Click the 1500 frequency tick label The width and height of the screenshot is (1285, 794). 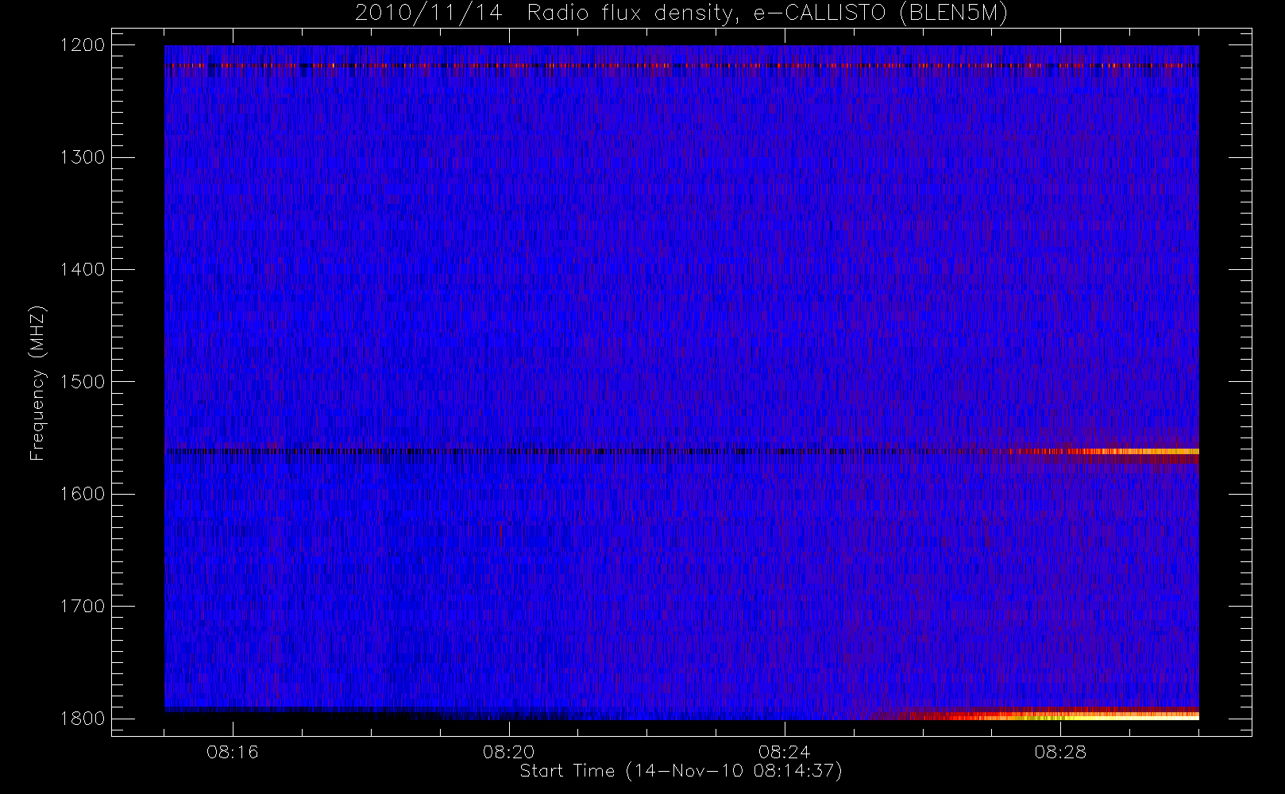pyautogui.click(x=83, y=381)
